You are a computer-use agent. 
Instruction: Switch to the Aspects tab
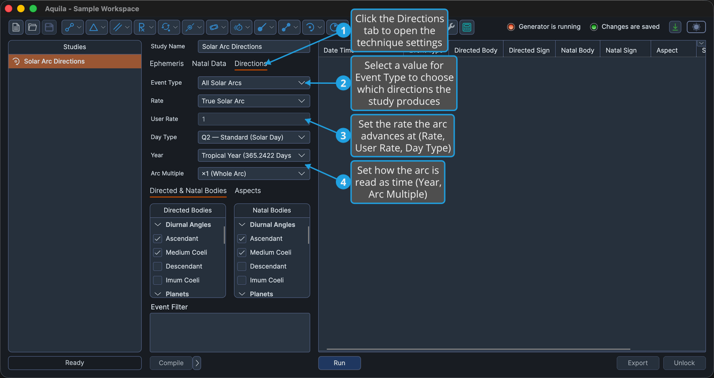tap(248, 191)
